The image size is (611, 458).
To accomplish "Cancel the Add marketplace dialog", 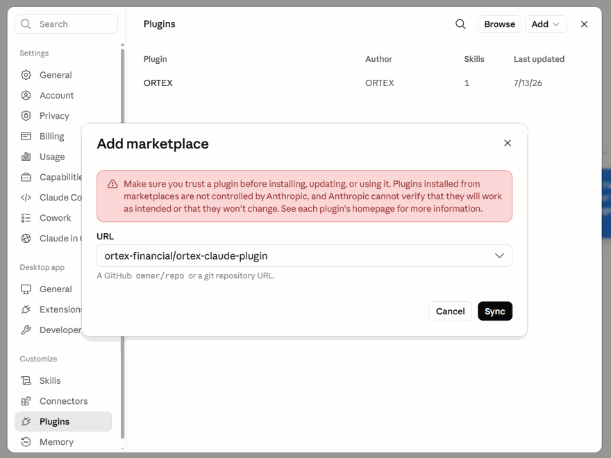I will (450, 311).
